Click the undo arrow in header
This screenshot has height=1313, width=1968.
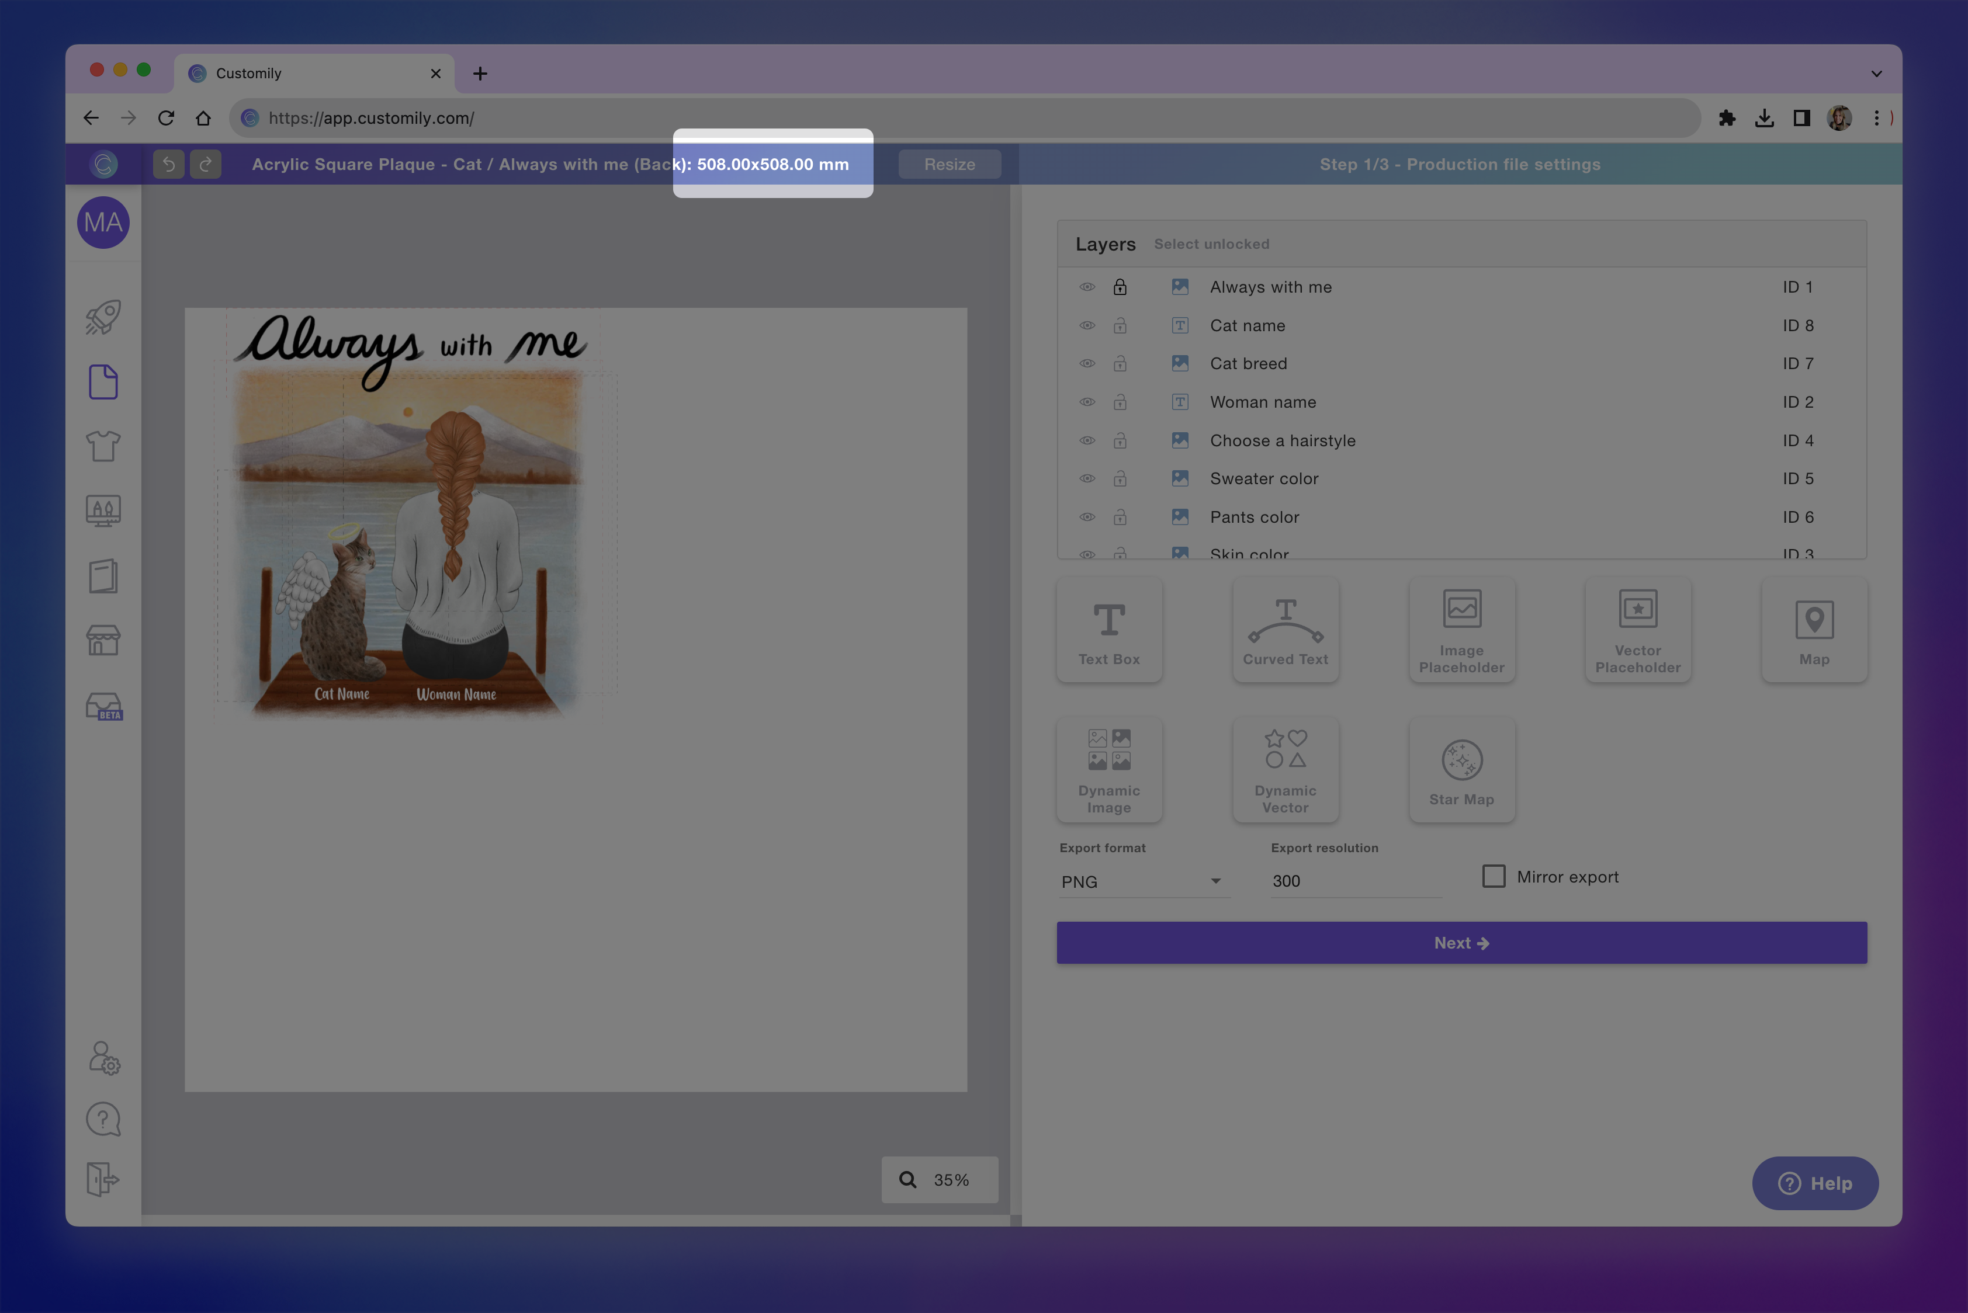tap(168, 164)
